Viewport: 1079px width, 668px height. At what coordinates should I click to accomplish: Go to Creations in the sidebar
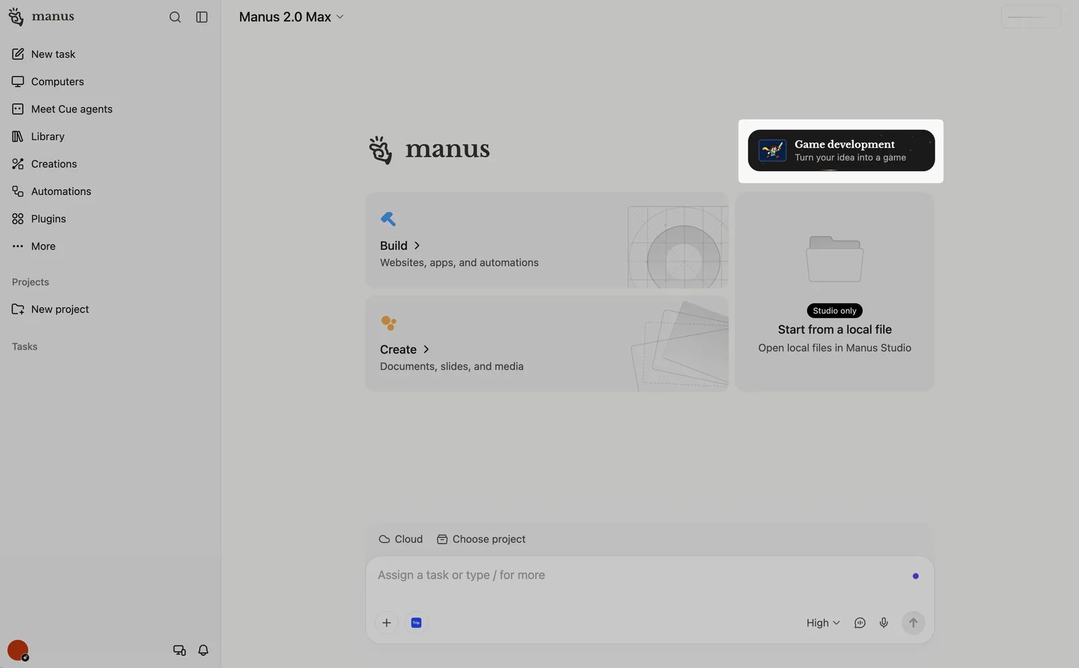[x=111, y=164]
